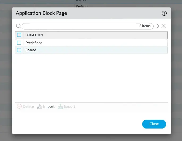Focus the search filter input field

point(80,26)
